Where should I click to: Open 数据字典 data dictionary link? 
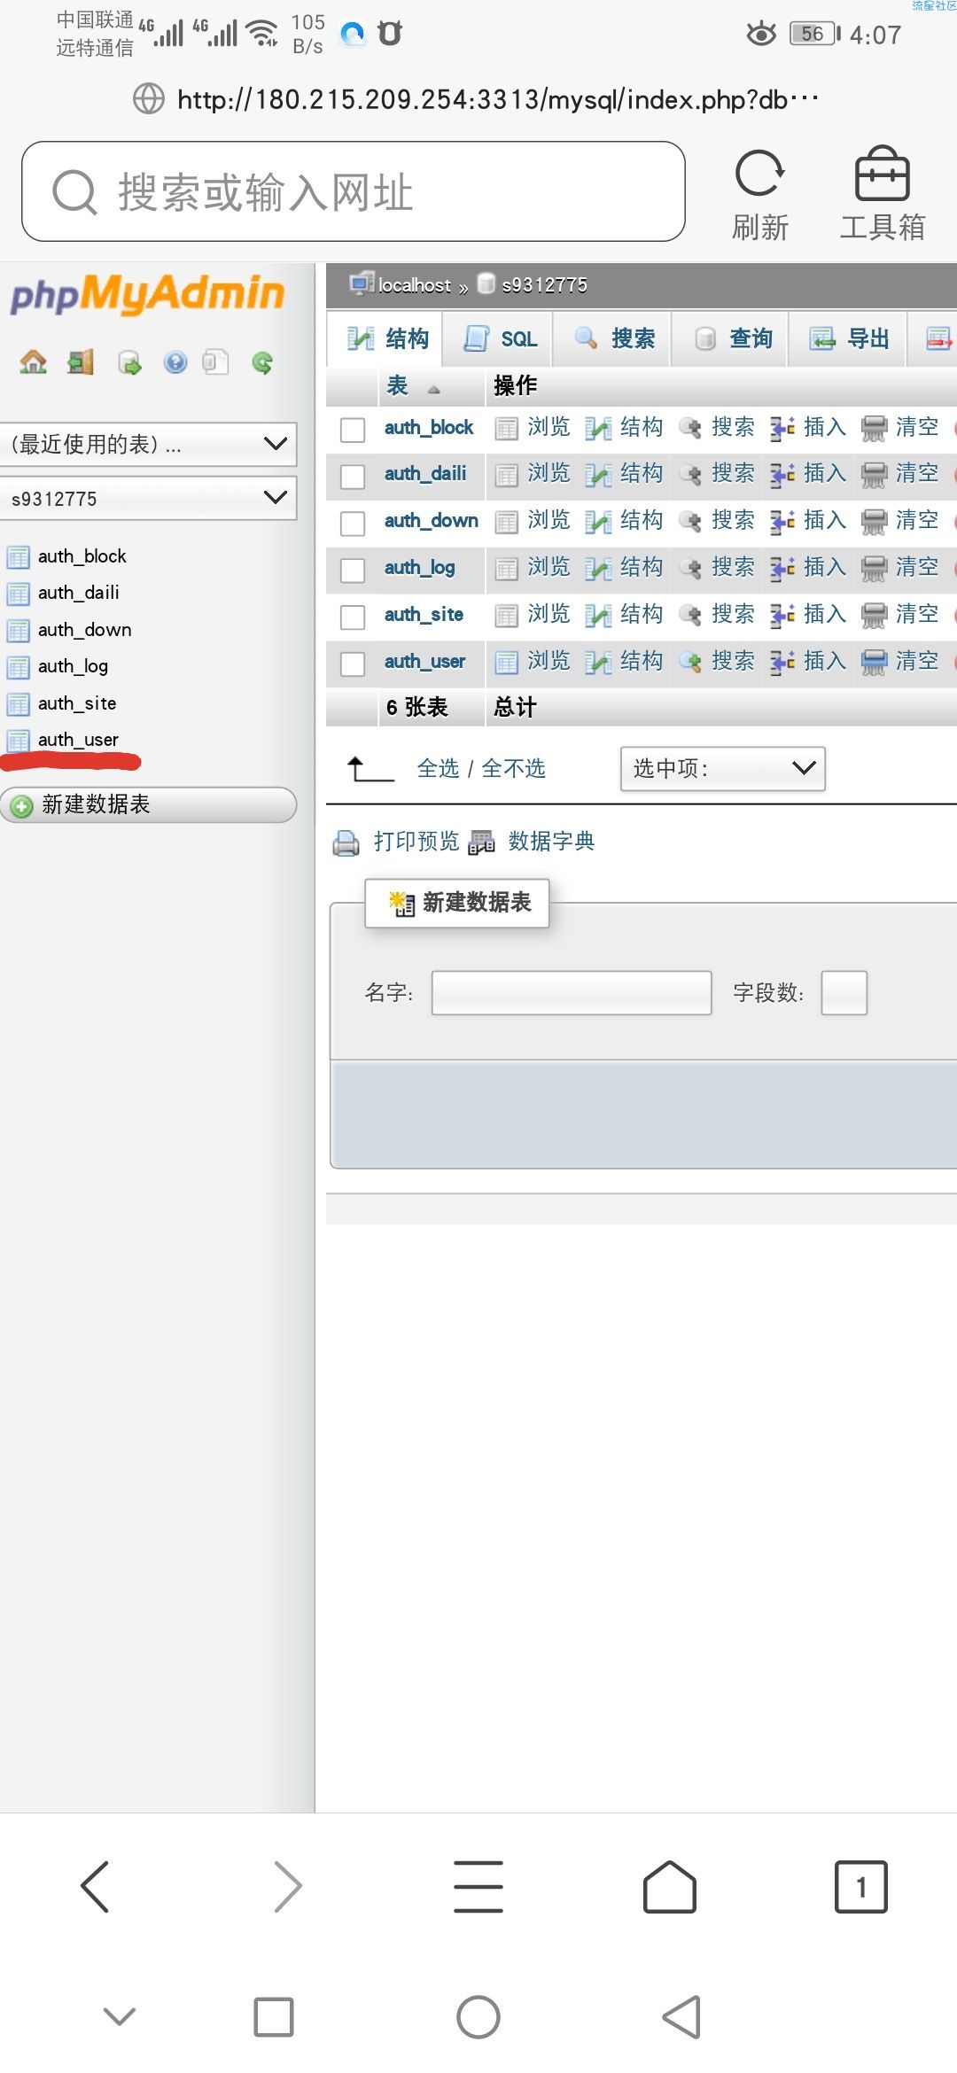coord(551,841)
